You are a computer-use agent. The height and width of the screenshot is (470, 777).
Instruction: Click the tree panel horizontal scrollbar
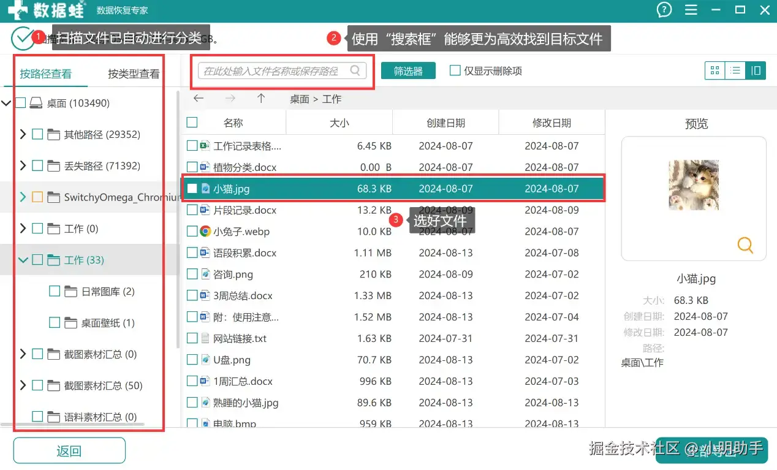coord(72,425)
